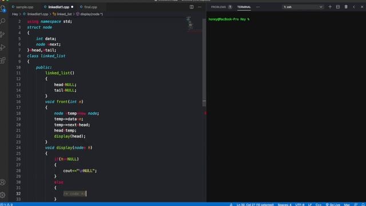This screenshot has height=206, width=366.
Task: Switch to the sample.cpp tab
Action: 23,7
